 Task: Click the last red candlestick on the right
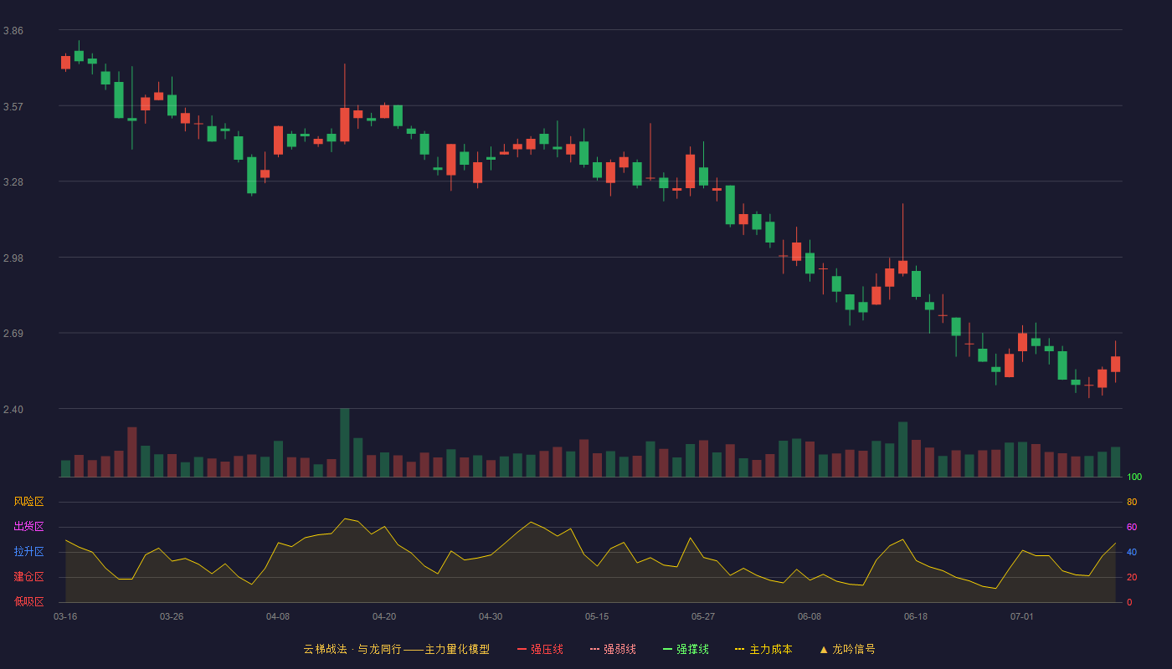(1115, 364)
